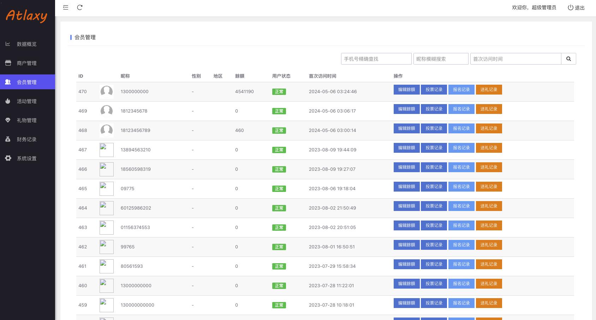
Task: Open 财务记录 in the sidebar
Action: [27, 139]
